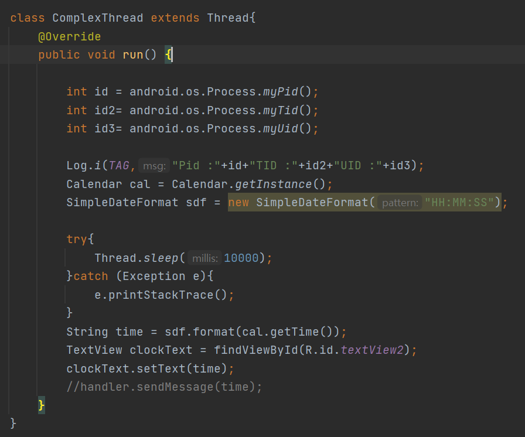Click Calendar.getInstance() call

coord(248,184)
